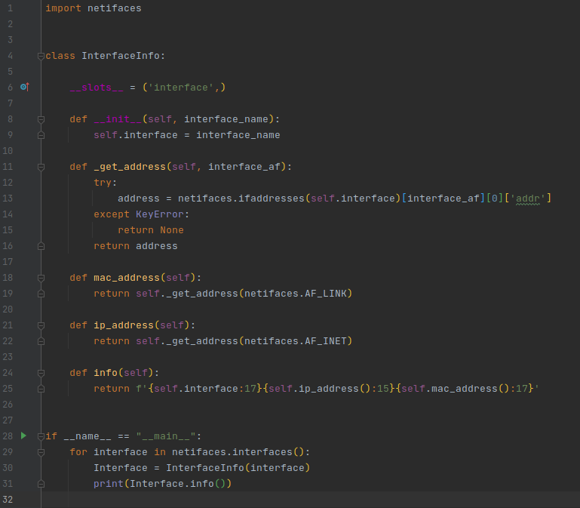
Task: Click info method name in def line
Action: coord(106,372)
